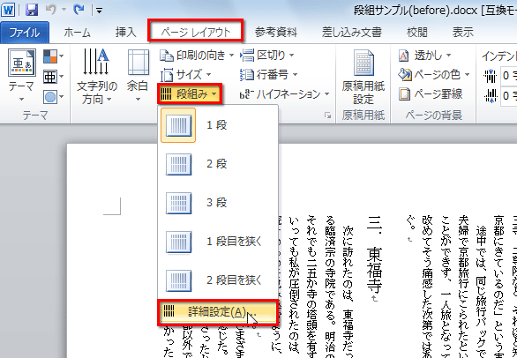Screen dimensions: 517x358
Task: Choose the 2 段 column option
Action: tap(218, 164)
